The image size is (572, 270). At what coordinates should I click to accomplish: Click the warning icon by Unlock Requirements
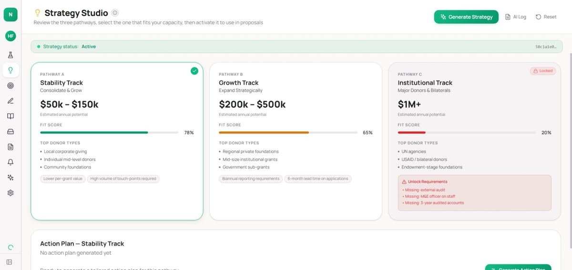pyautogui.click(x=404, y=182)
